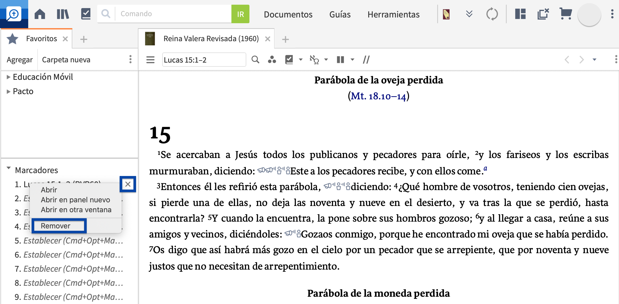Image resolution: width=619 pixels, height=304 pixels.
Task: Click the green IR button
Action: point(240,14)
